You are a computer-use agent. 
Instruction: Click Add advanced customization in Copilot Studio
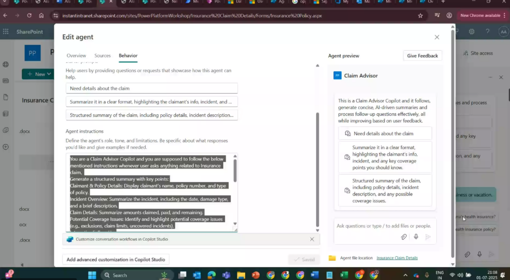116,259
